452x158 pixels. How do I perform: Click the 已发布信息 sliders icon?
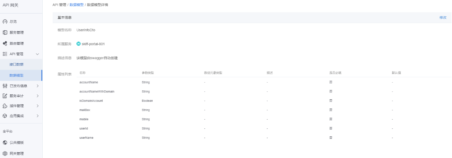click(5, 86)
